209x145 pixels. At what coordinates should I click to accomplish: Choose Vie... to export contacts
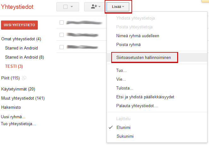[121, 79]
